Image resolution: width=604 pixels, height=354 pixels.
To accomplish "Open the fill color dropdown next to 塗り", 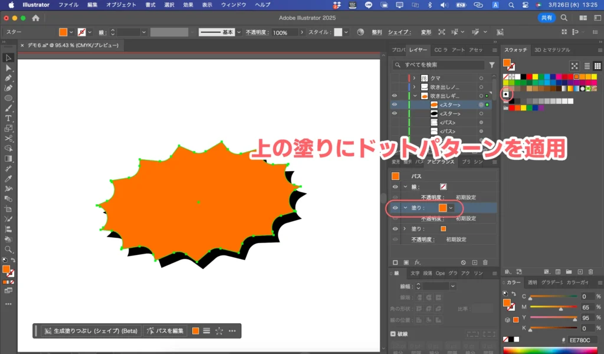I will (x=451, y=208).
